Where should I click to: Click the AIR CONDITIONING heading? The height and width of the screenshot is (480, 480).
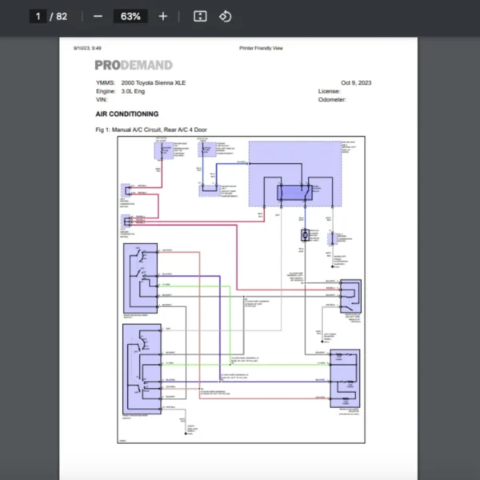pyautogui.click(x=126, y=114)
